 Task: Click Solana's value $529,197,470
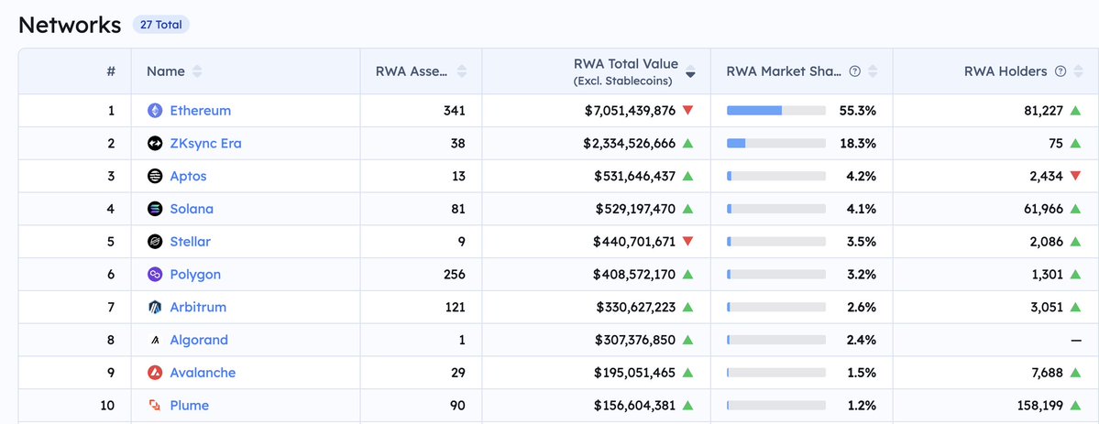click(x=636, y=209)
